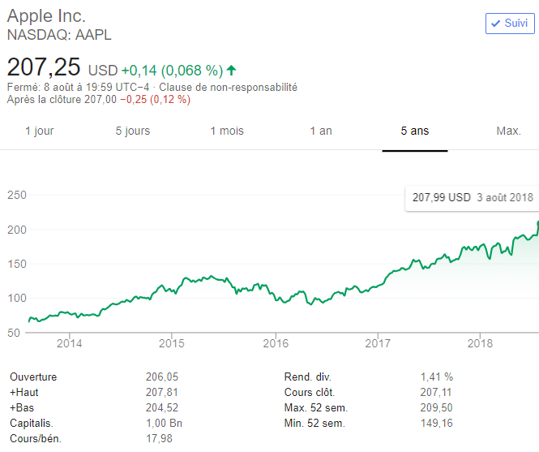Viewport: 539px width, 452px height.
Task: Click the 2018 year marker on the chart
Action: pos(481,343)
